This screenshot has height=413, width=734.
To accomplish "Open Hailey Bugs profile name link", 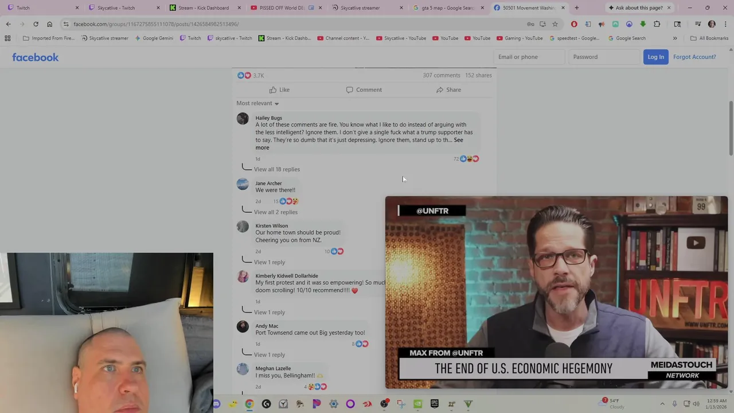I will (x=269, y=118).
